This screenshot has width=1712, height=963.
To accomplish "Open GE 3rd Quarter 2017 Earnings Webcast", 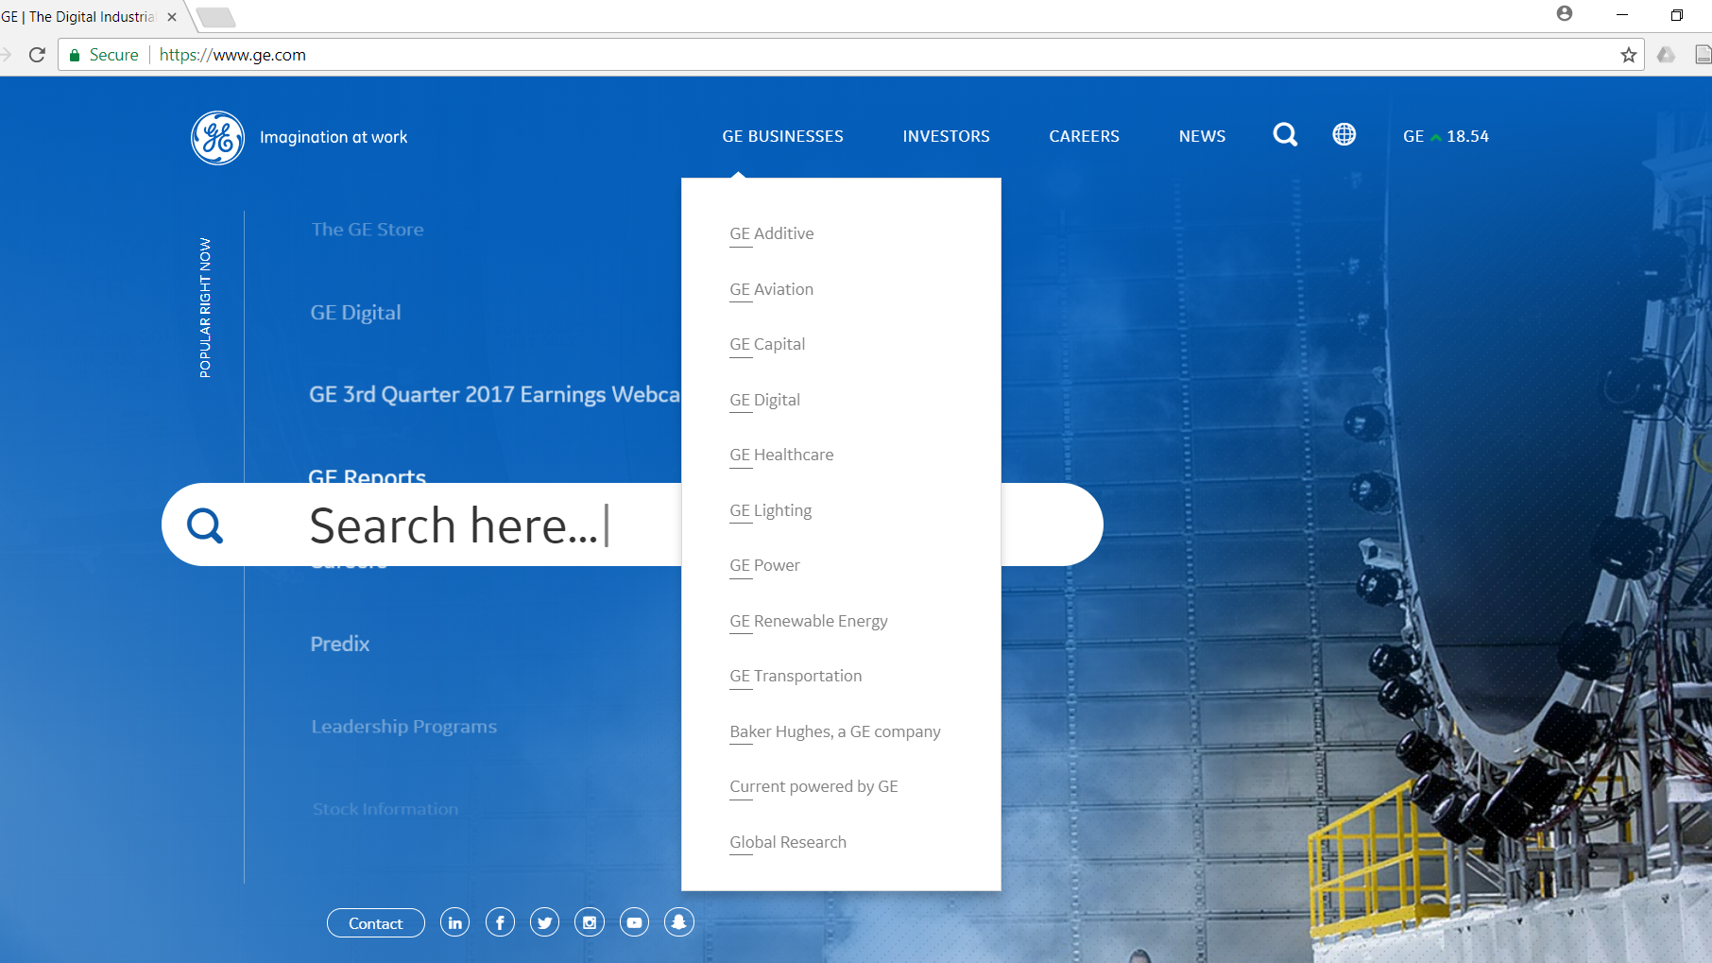I will coord(495,395).
